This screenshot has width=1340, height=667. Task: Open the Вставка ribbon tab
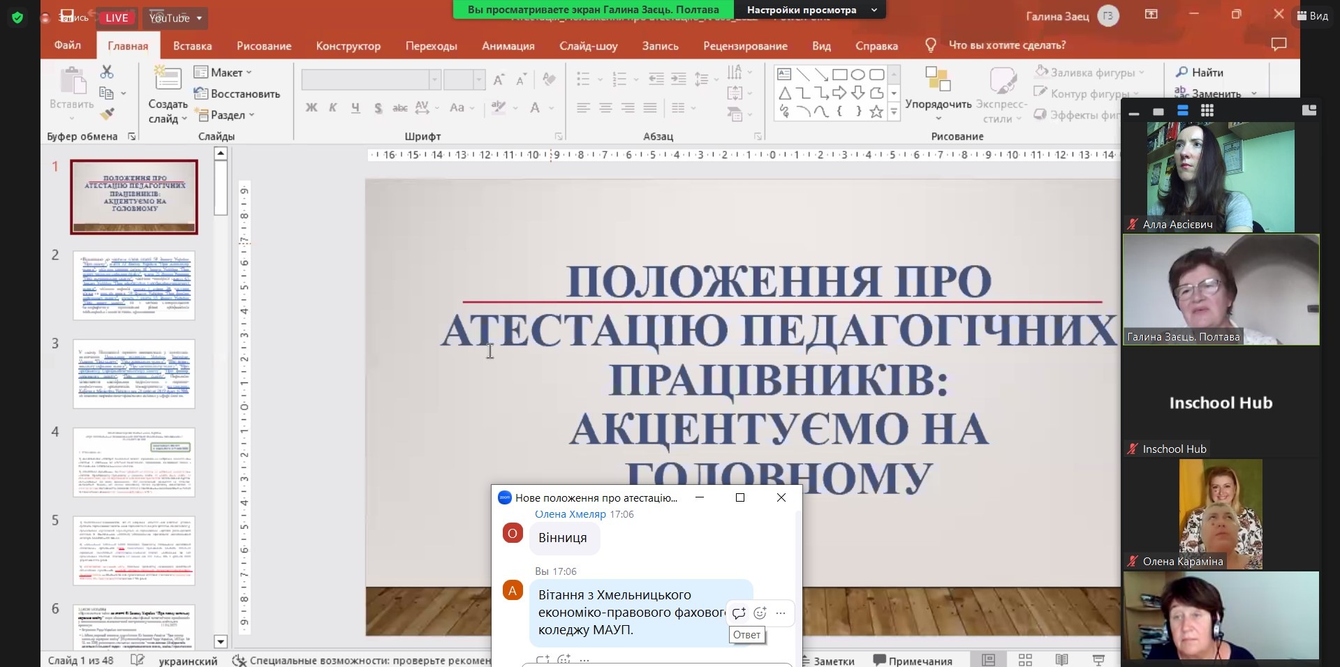tap(192, 46)
